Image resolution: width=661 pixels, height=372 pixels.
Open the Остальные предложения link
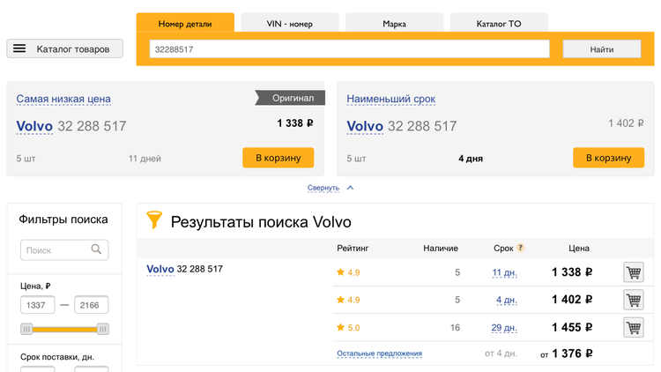pos(379,353)
